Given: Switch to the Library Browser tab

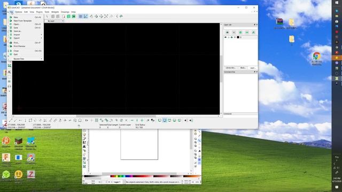Looking at the screenshot, I should (x=230, y=68).
